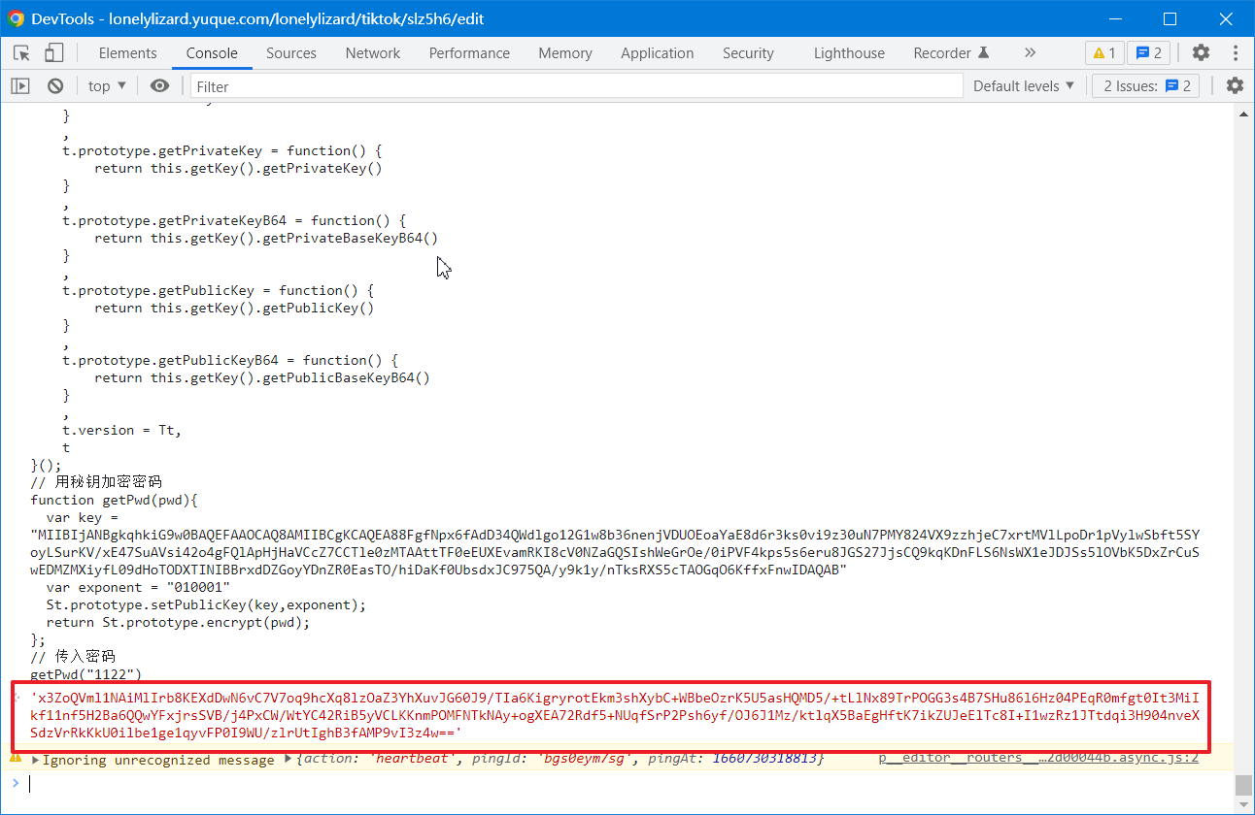Create a live expression with the eye icon

click(159, 86)
